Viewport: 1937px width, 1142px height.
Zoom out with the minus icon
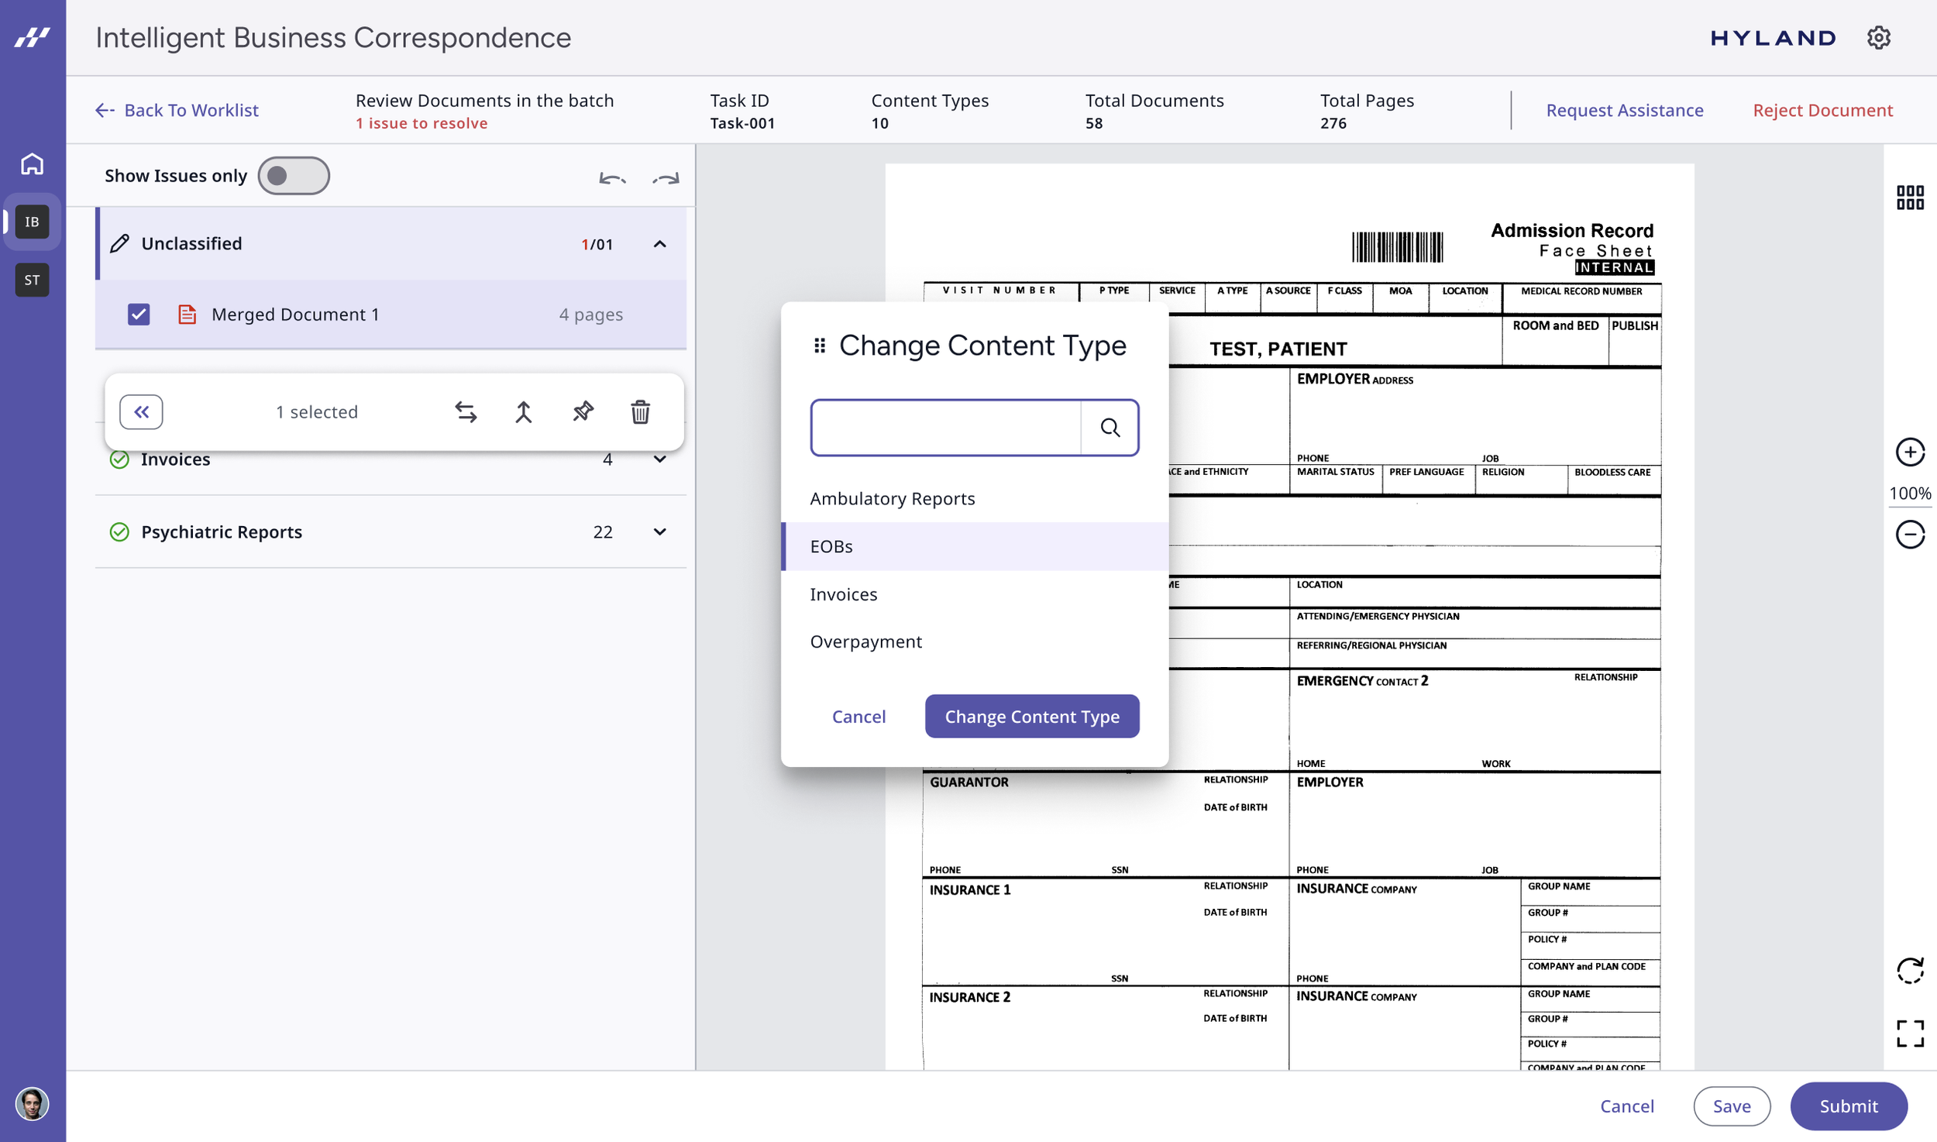[x=1910, y=534]
